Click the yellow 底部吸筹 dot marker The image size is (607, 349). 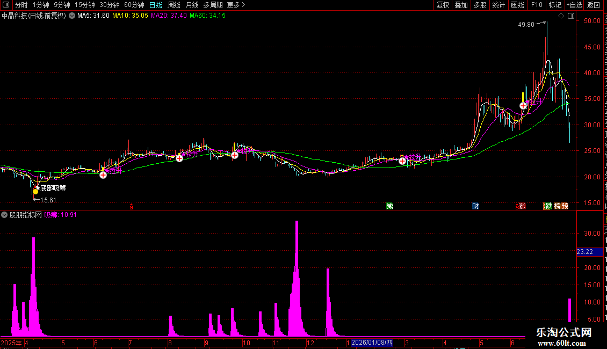pyautogui.click(x=35, y=192)
